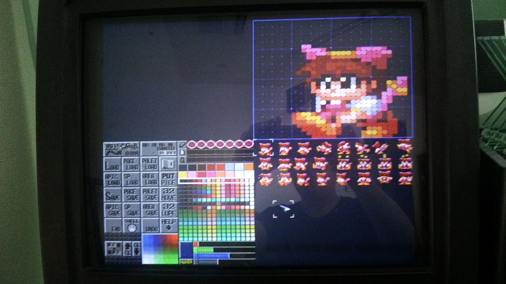The image size is (506, 284).
Task: Click the first pink oval pattern in brush row
Action: (191, 144)
